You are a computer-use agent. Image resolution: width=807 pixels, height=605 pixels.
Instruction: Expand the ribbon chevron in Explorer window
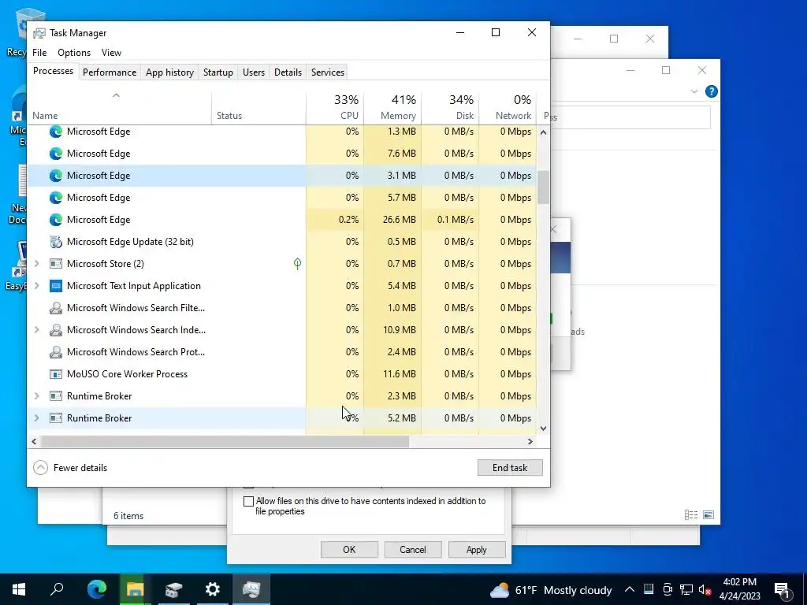(x=694, y=91)
